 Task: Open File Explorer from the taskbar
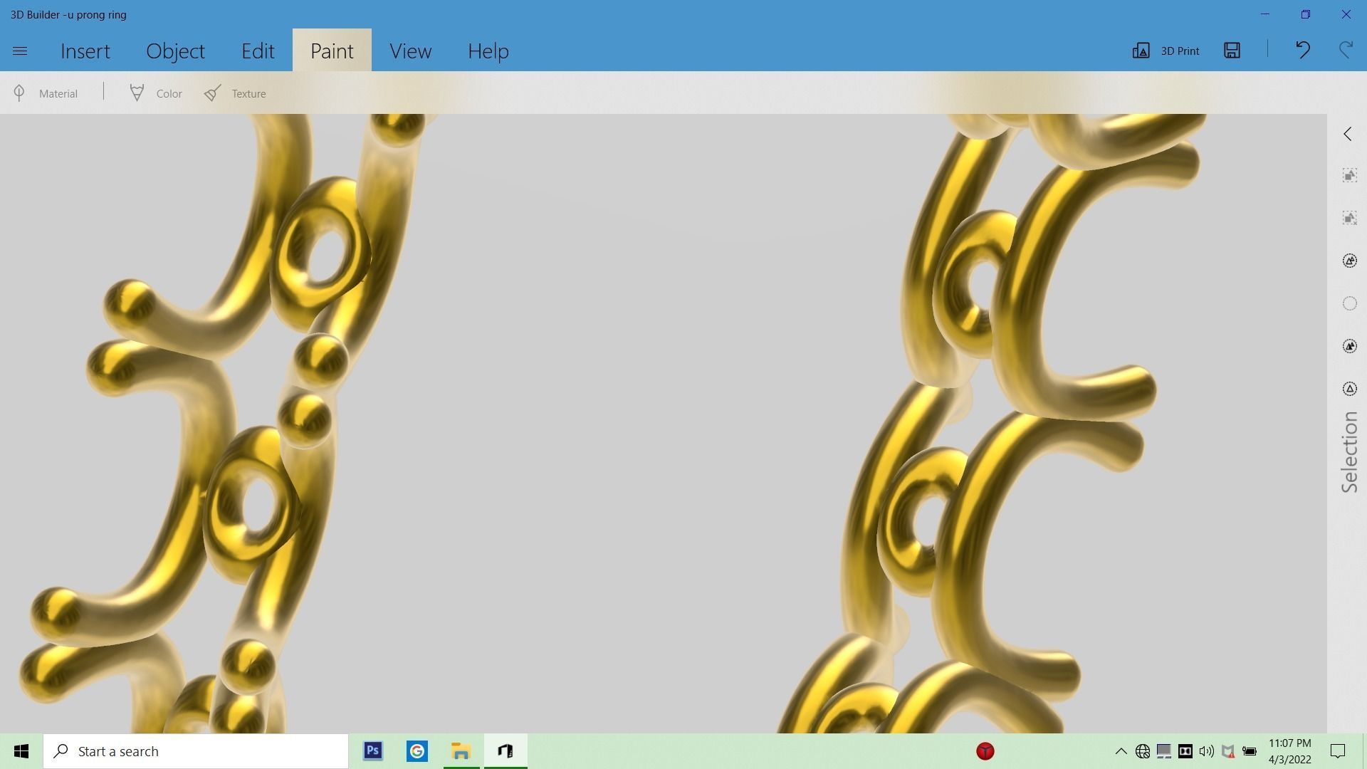(461, 751)
